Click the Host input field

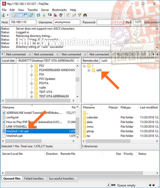[23, 22]
